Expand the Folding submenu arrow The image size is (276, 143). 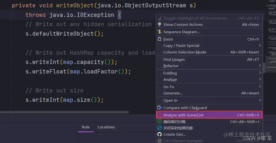(260, 73)
